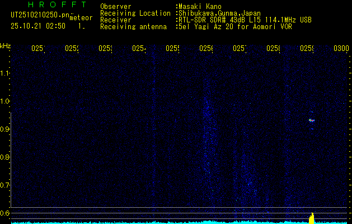This screenshot has width=352, height=224.
Task: Click the 0252 time marker
Action: click(x=72, y=48)
